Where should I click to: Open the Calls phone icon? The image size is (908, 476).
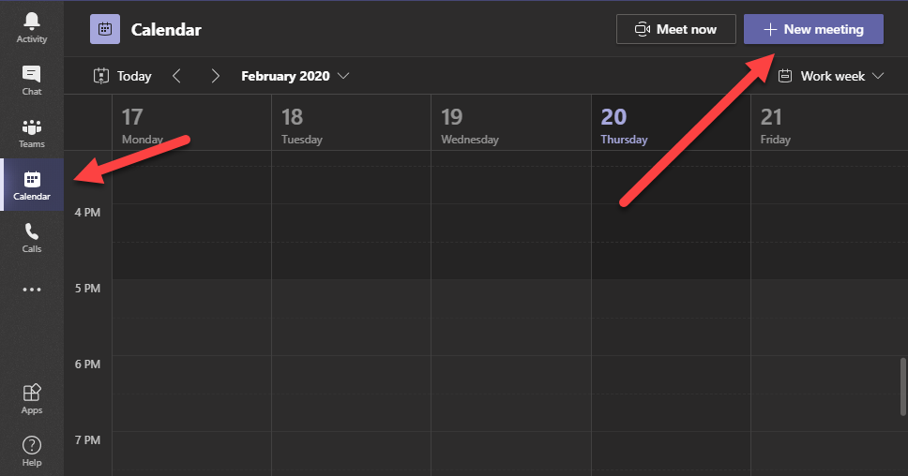(x=31, y=238)
